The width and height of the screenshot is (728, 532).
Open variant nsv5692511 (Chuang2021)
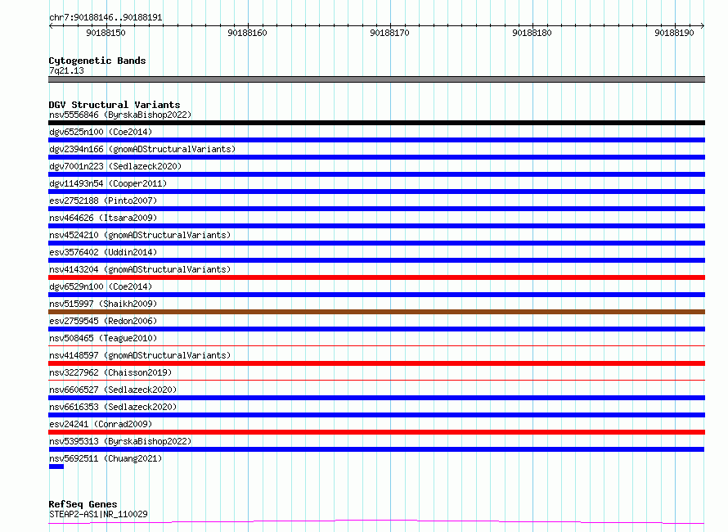pyautogui.click(x=106, y=458)
